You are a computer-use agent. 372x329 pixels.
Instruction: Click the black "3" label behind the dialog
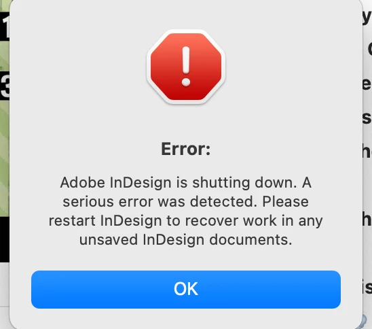click(5, 86)
